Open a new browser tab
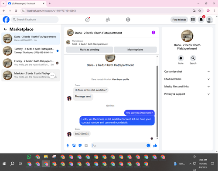Viewport: 218px width, 171px height. point(50,3)
